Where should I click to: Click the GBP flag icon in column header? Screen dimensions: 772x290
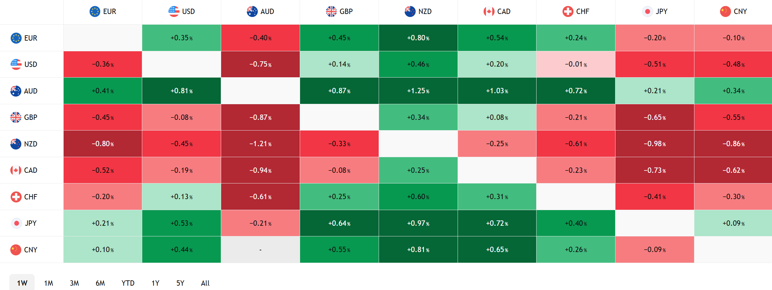[331, 12]
